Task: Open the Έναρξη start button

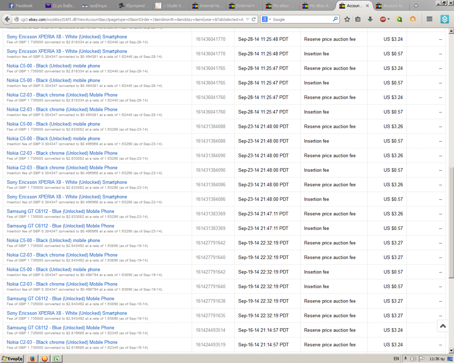Action: point(12,358)
